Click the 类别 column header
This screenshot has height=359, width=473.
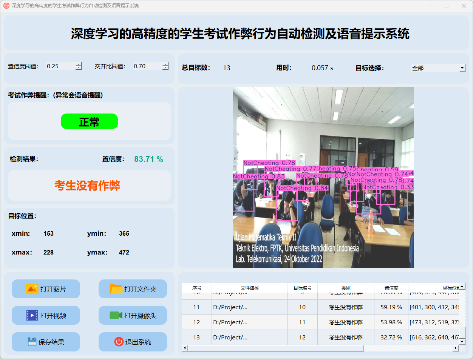click(346, 288)
